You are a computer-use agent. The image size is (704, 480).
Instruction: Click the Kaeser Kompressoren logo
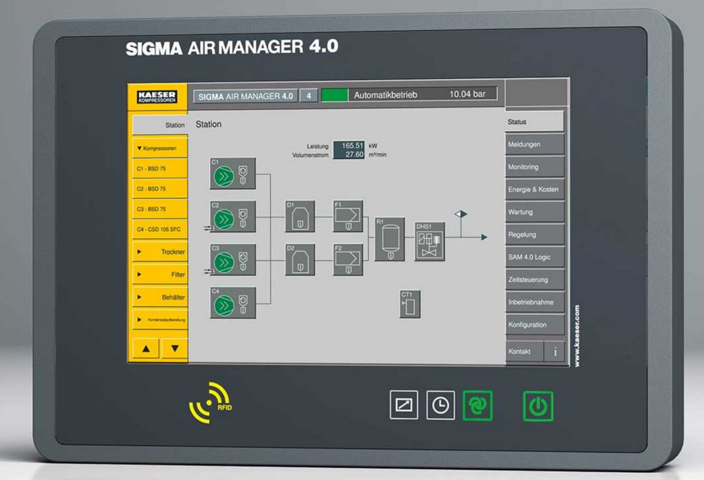pyautogui.click(x=157, y=97)
